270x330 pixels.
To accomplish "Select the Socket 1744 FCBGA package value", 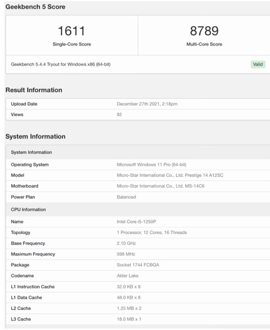I will click(138, 265).
